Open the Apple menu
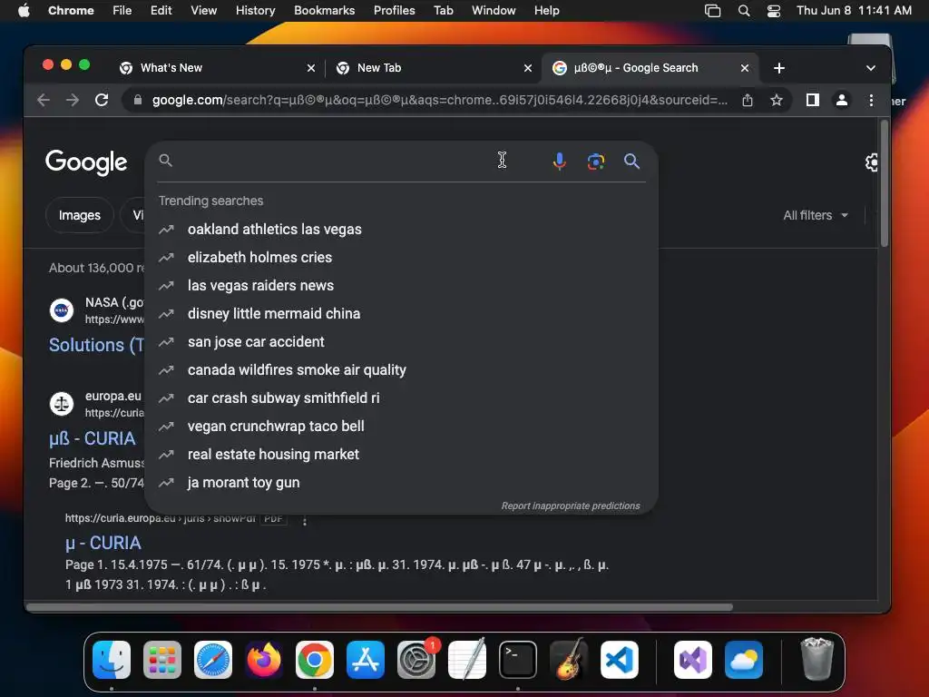 click(x=24, y=11)
